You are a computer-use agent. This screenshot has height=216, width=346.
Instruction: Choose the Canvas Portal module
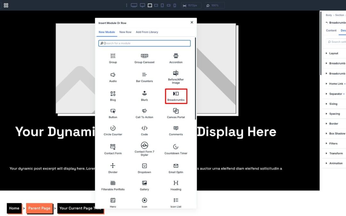[176, 113]
